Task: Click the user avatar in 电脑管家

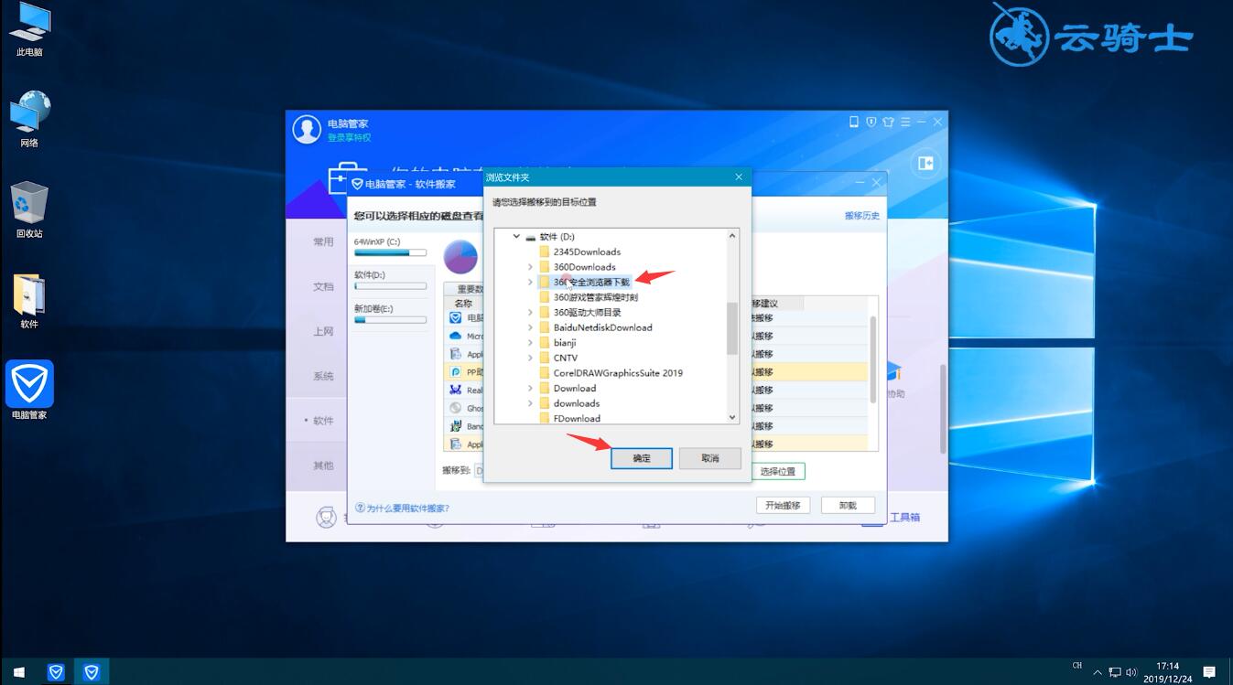Action: pos(307,129)
